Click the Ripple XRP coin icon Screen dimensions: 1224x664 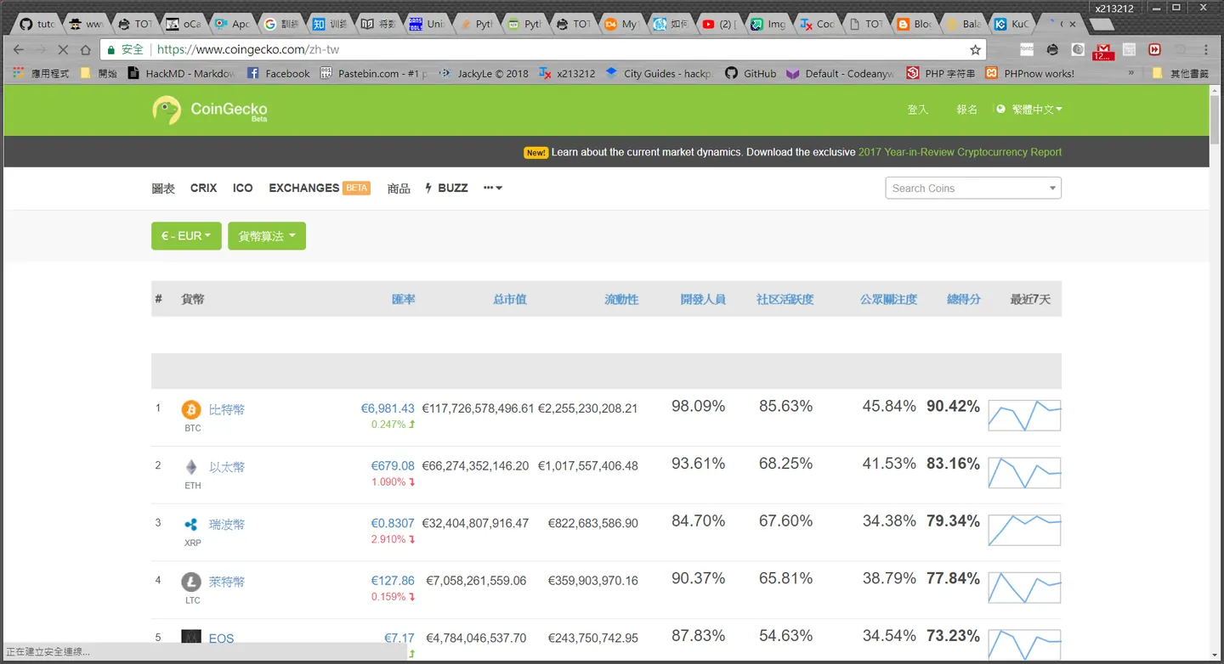point(191,525)
